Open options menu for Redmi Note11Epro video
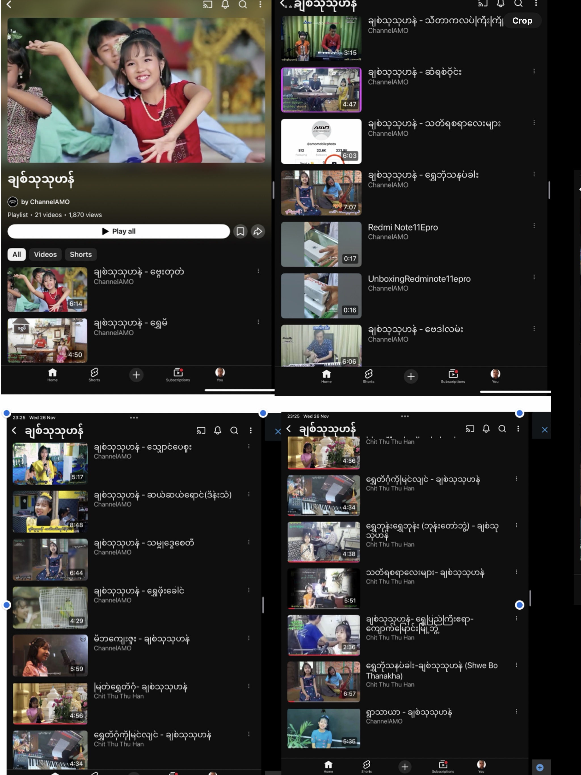This screenshot has height=775, width=581. point(534,226)
